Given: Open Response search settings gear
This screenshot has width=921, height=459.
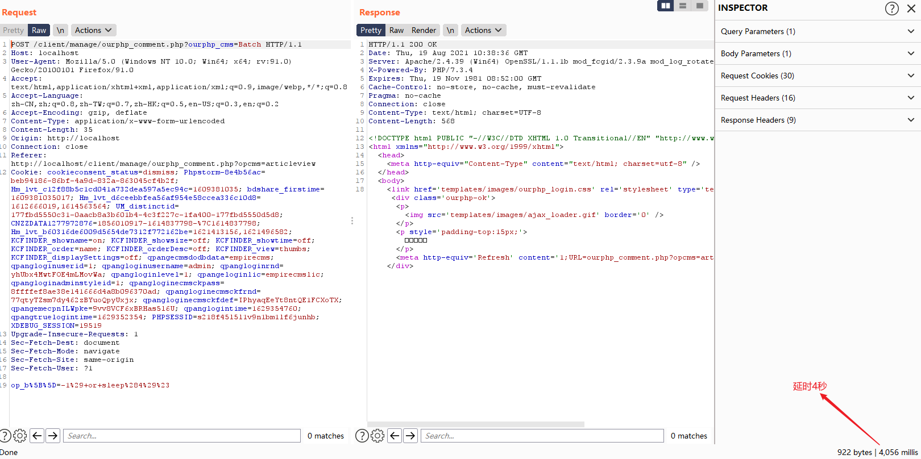Looking at the screenshot, I should click(377, 436).
